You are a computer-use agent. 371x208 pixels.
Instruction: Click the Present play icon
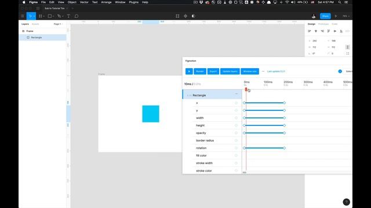point(336,16)
